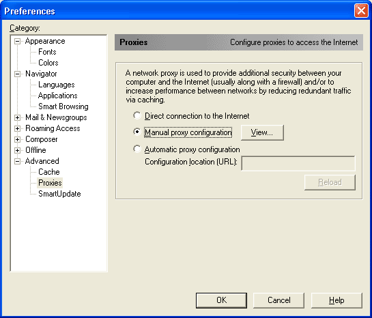
Task: Collapse the Advanced category
Action: pyautogui.click(x=17, y=161)
